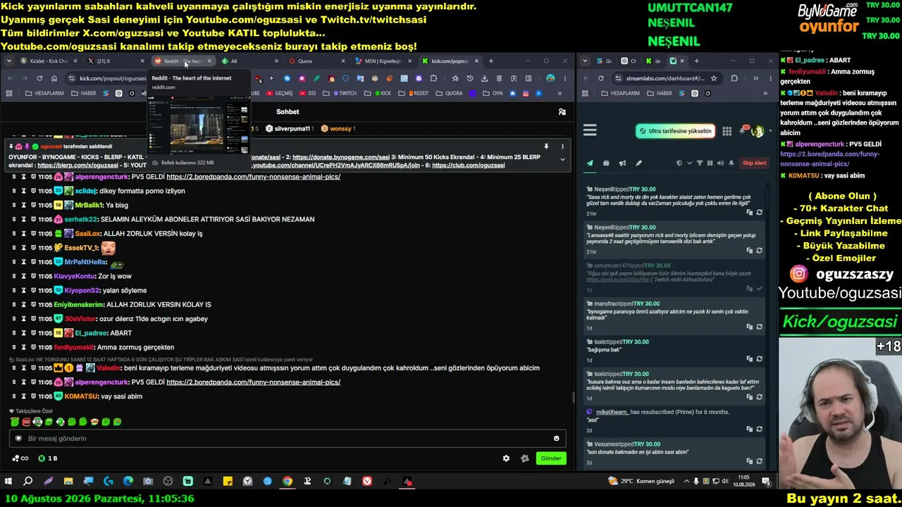Click Gönder to send the chat message
The width and height of the screenshot is (902, 507).
coord(551,458)
